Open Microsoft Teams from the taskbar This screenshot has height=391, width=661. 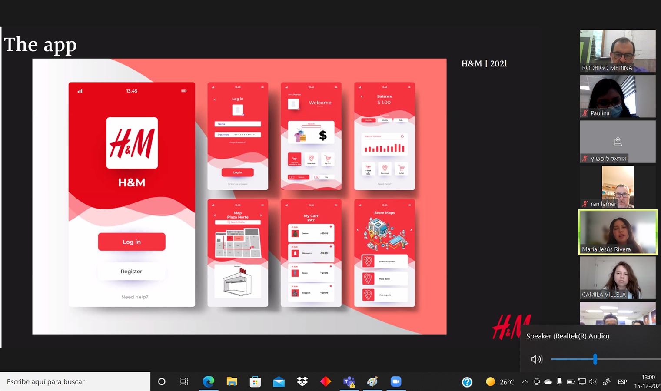[x=349, y=381]
